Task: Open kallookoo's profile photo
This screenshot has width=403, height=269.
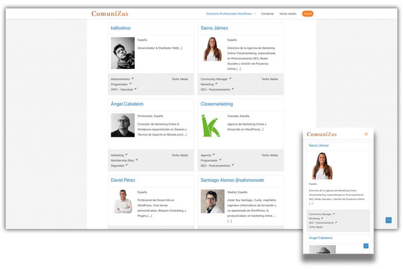Action: tap(123, 53)
